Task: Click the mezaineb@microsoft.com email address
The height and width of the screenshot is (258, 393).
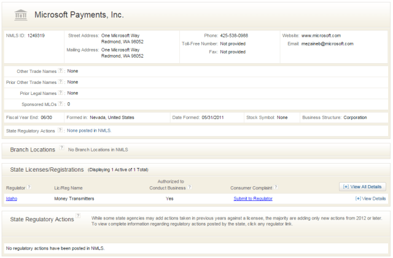Action: coord(325,44)
